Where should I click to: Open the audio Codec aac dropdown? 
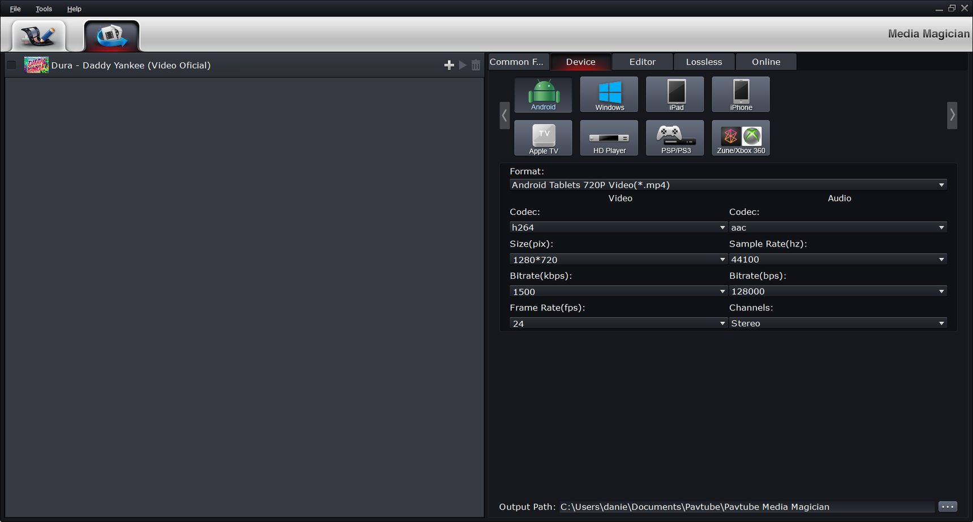838,227
